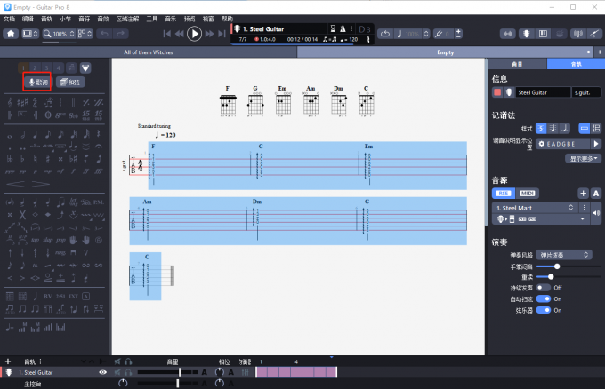The height and width of the screenshot is (389, 605).
Task: Click the red track color swatch
Action: pos(497,91)
